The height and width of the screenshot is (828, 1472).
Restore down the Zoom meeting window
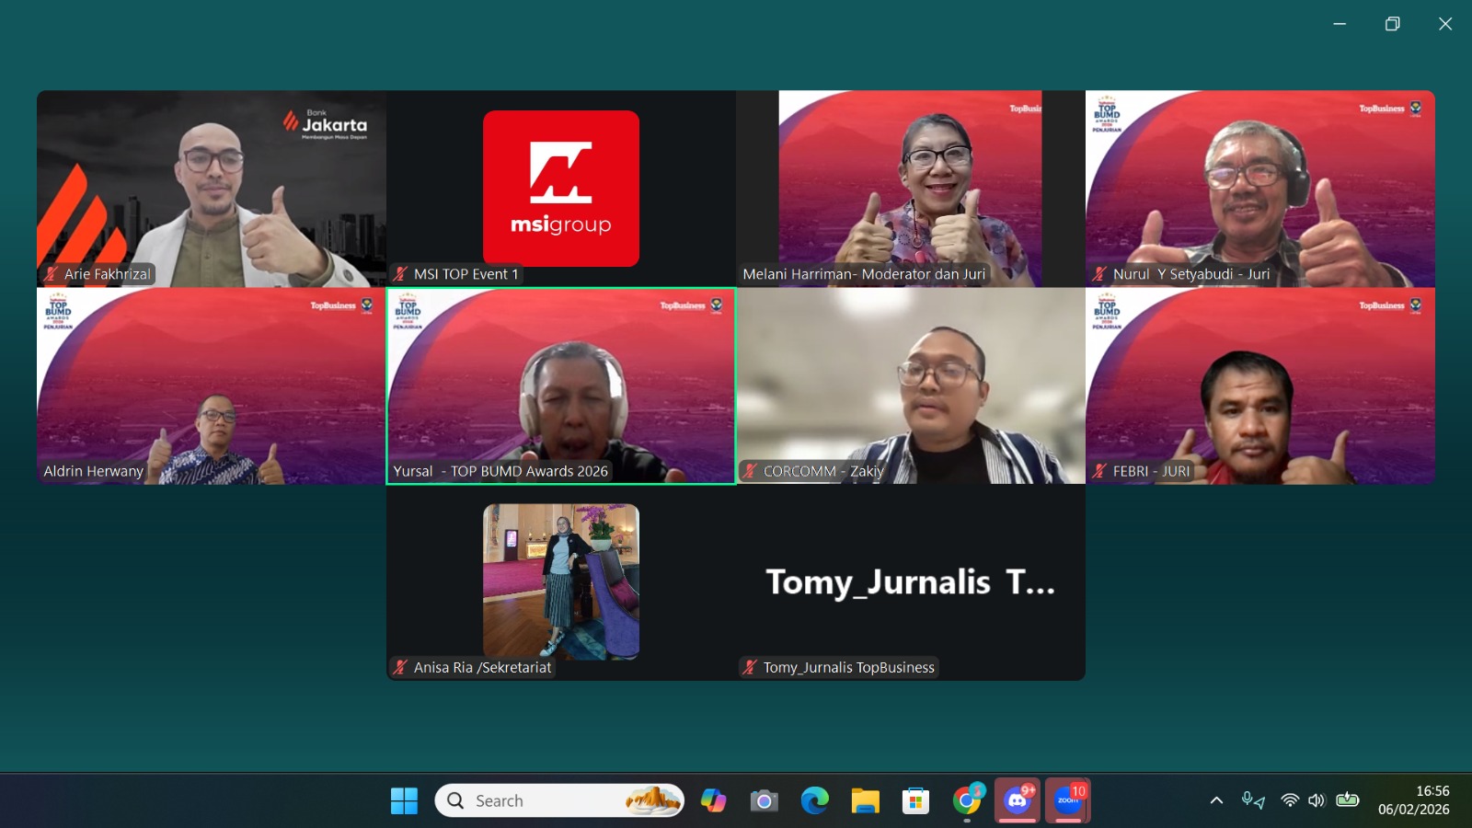(1393, 24)
